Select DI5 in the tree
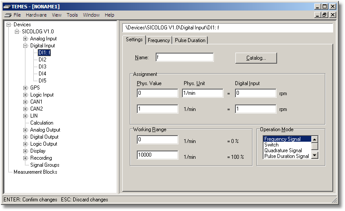 pos(43,81)
